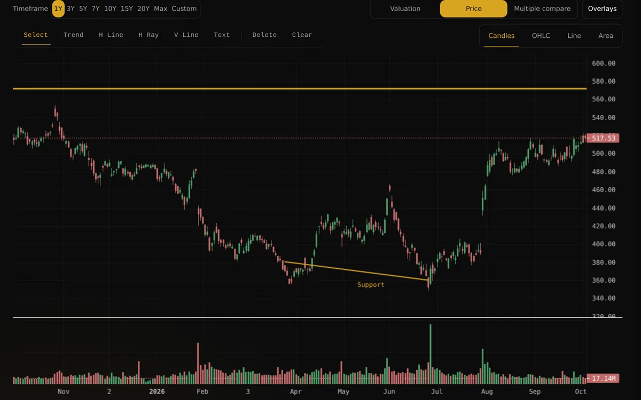This screenshot has height=400, width=641.
Task: Switch chart type to Line
Action: pos(574,36)
